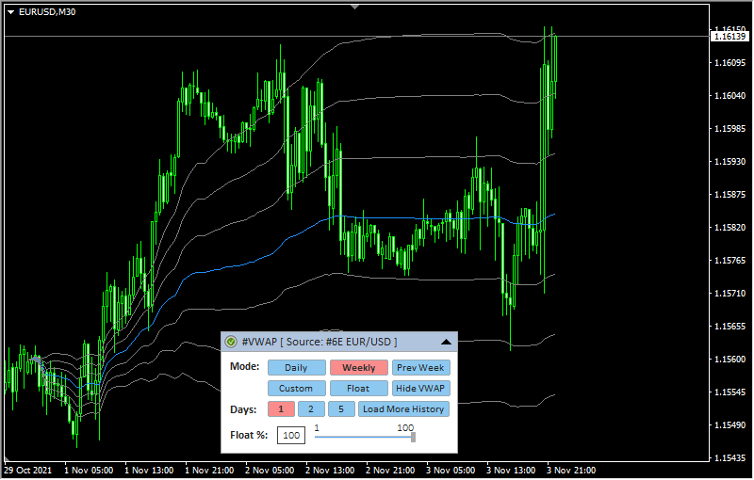Click the 2 Nov 13:00 time axis label
This screenshot has width=754, height=480.
click(331, 469)
